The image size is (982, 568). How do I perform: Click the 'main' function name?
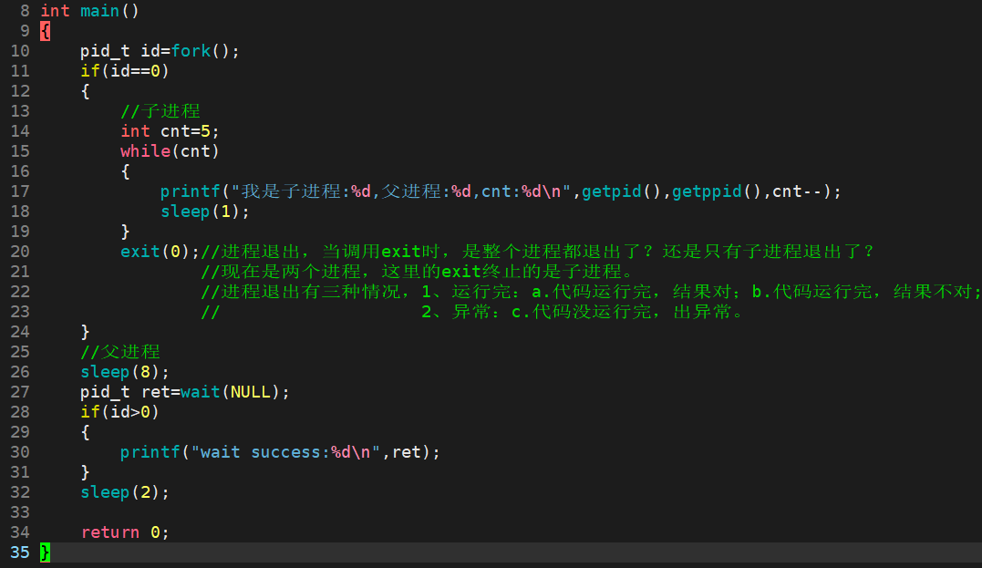[x=99, y=11]
